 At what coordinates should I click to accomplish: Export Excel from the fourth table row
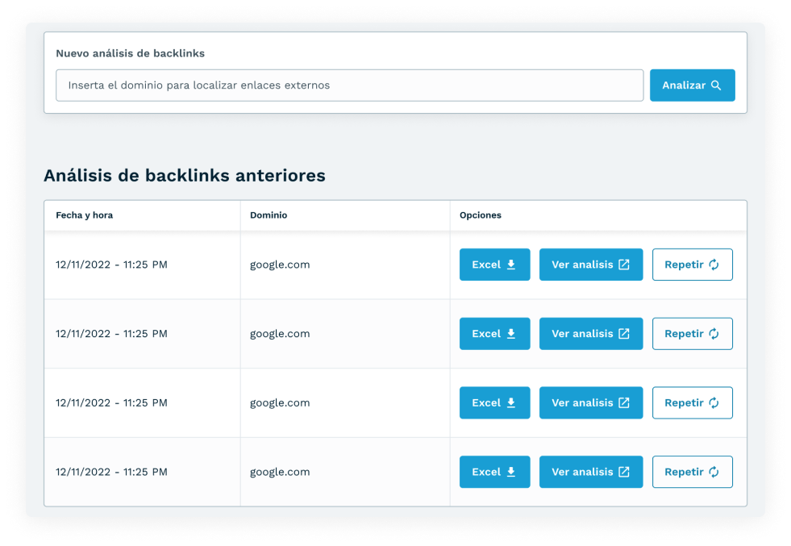494,472
